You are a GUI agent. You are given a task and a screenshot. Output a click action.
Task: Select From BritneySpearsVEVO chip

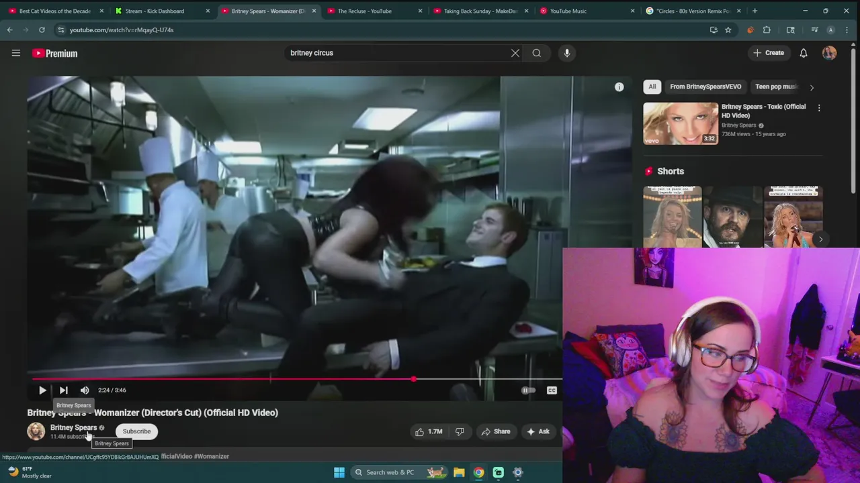pyautogui.click(x=705, y=87)
